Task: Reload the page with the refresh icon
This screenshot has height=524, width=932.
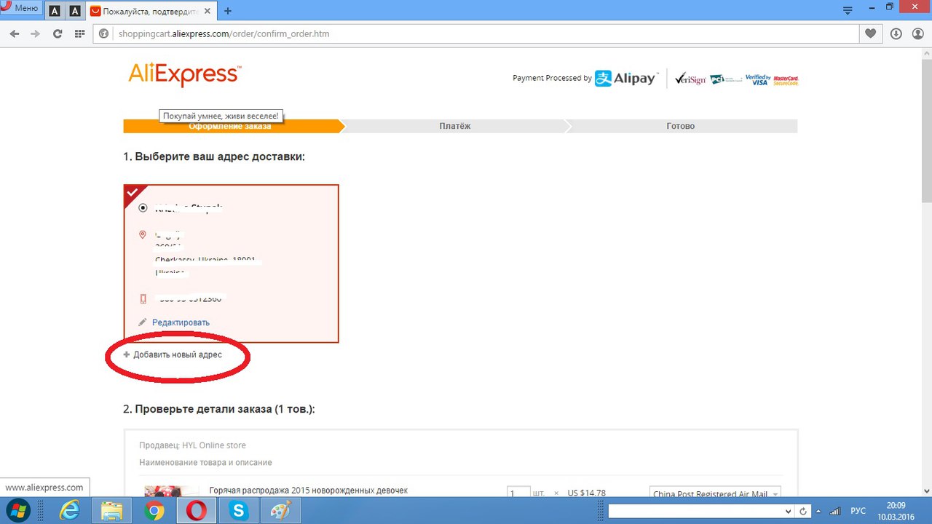Action: click(x=58, y=33)
